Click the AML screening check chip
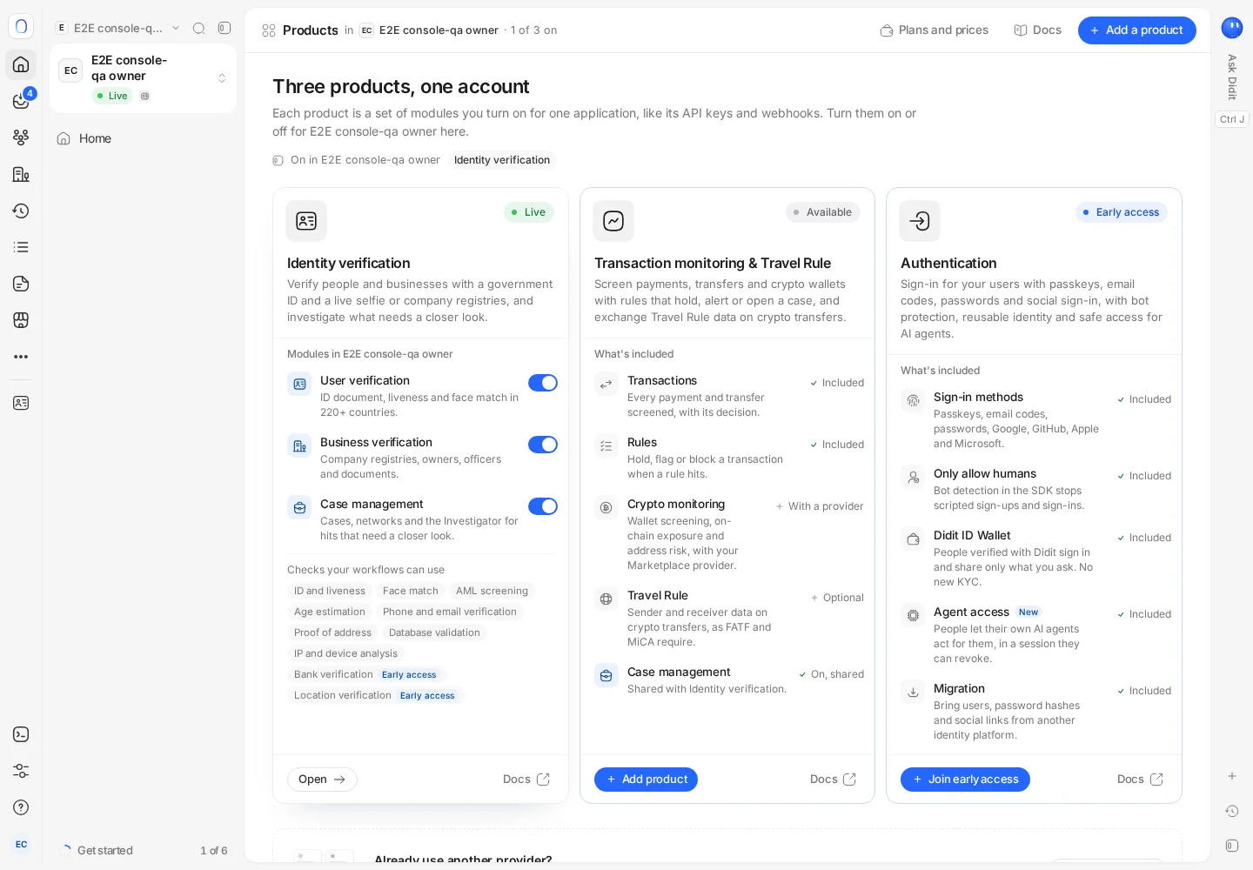 tap(492, 591)
